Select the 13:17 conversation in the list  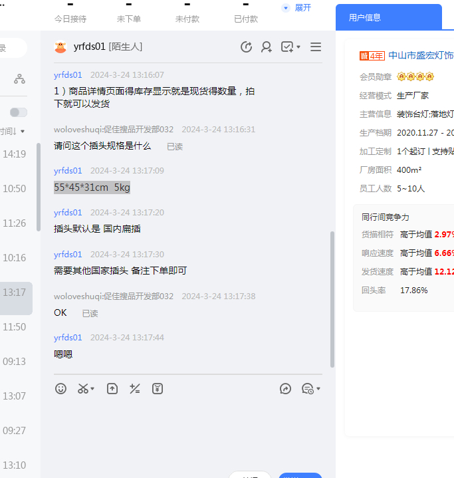coord(15,292)
